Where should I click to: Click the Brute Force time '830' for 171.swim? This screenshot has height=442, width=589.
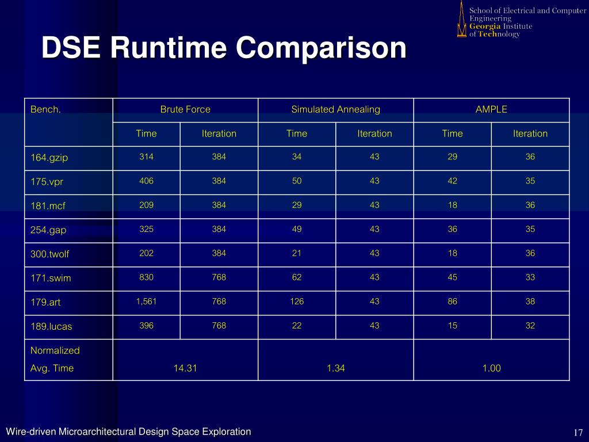pos(146,277)
